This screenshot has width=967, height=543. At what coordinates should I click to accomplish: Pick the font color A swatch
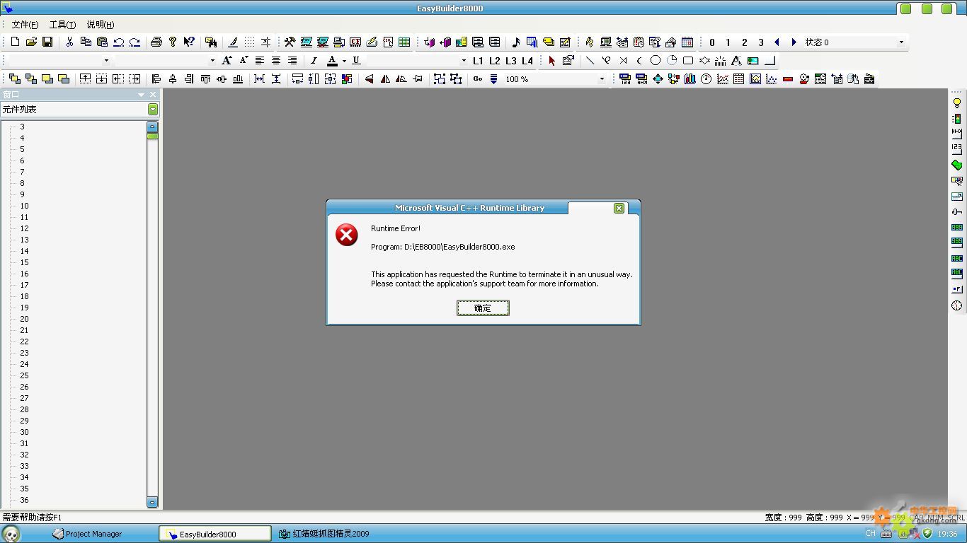[x=332, y=61]
